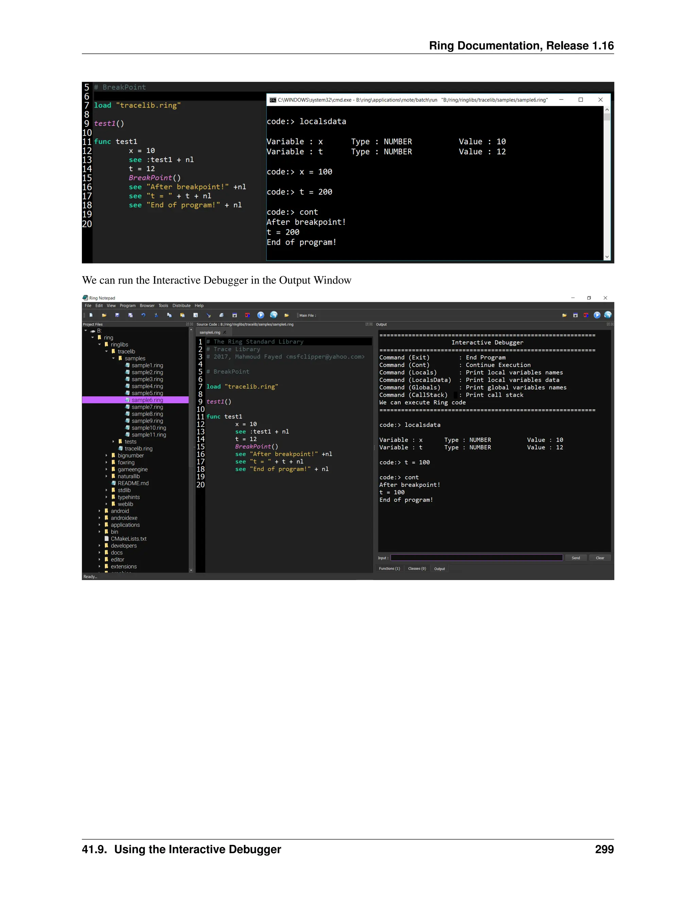Click the debugger Input text field
This screenshot has height=901, width=696.
(476, 558)
